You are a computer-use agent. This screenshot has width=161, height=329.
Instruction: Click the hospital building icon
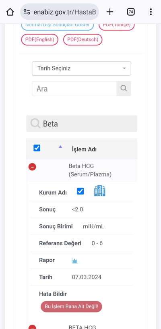[x=100, y=191]
